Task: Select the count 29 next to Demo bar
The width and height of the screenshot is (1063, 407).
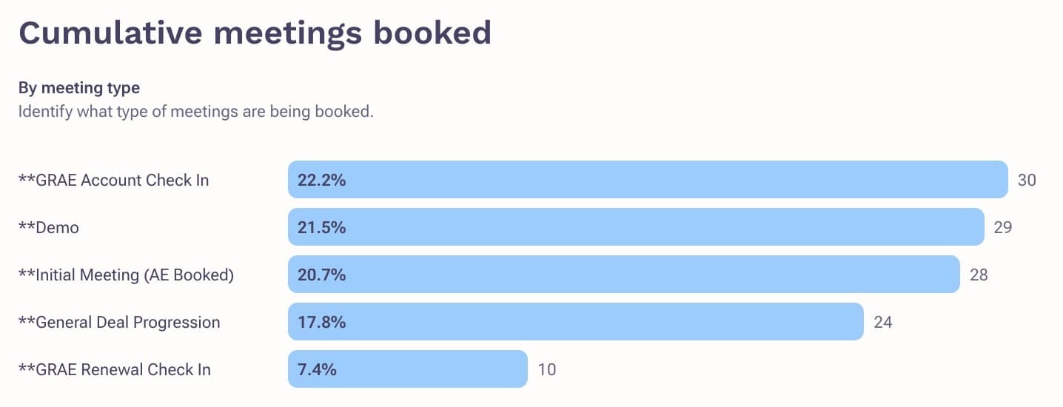Action: pyautogui.click(x=1002, y=227)
